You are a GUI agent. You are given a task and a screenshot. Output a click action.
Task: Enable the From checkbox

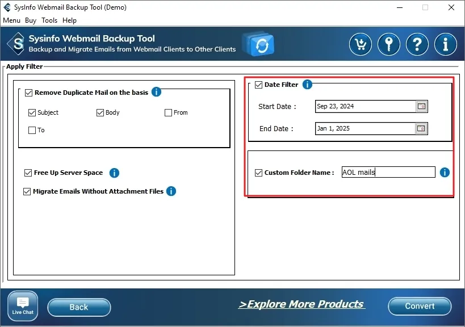tap(168, 112)
